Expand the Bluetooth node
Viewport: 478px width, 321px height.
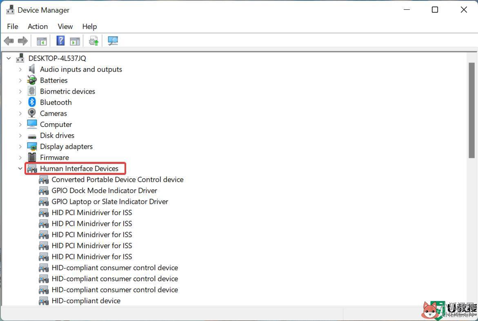pos(20,102)
